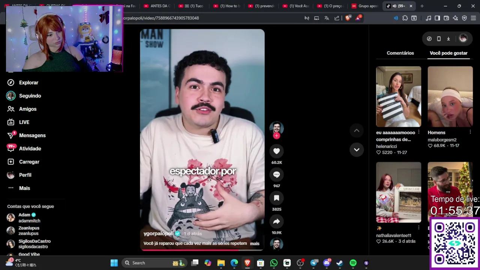Select the Você pode gostar tab
Viewport: 480px width, 270px height.
coord(448,53)
